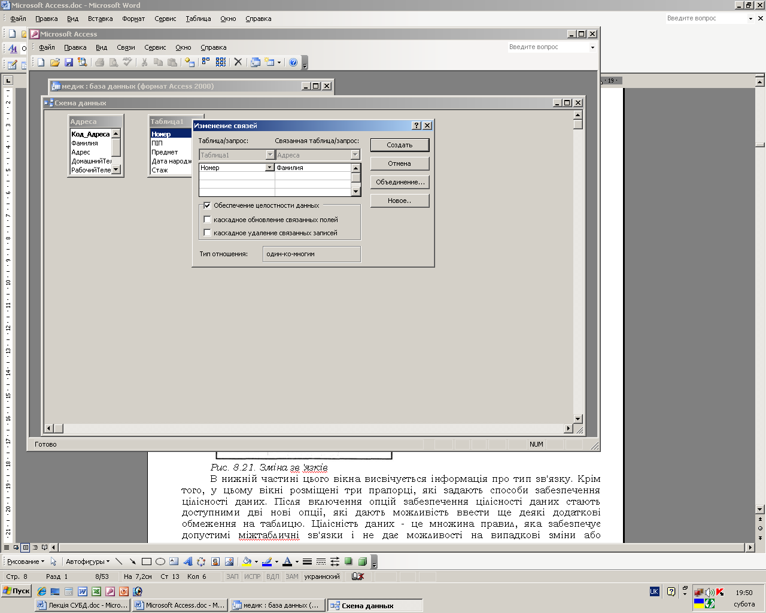Click the Создать button
Viewport: 766px width, 613px height.
coord(400,145)
